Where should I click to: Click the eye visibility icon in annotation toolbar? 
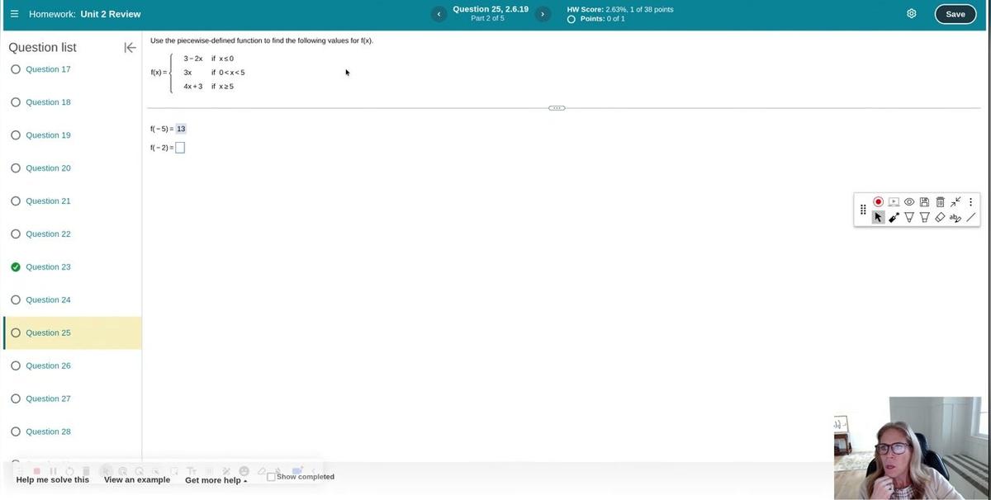coord(909,202)
